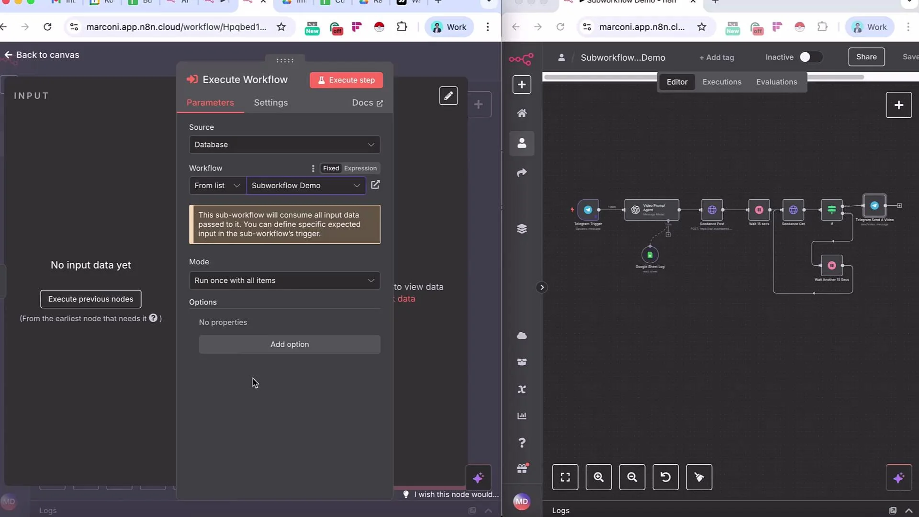Click the canvas add node plus button
919x517 pixels.
(898, 105)
